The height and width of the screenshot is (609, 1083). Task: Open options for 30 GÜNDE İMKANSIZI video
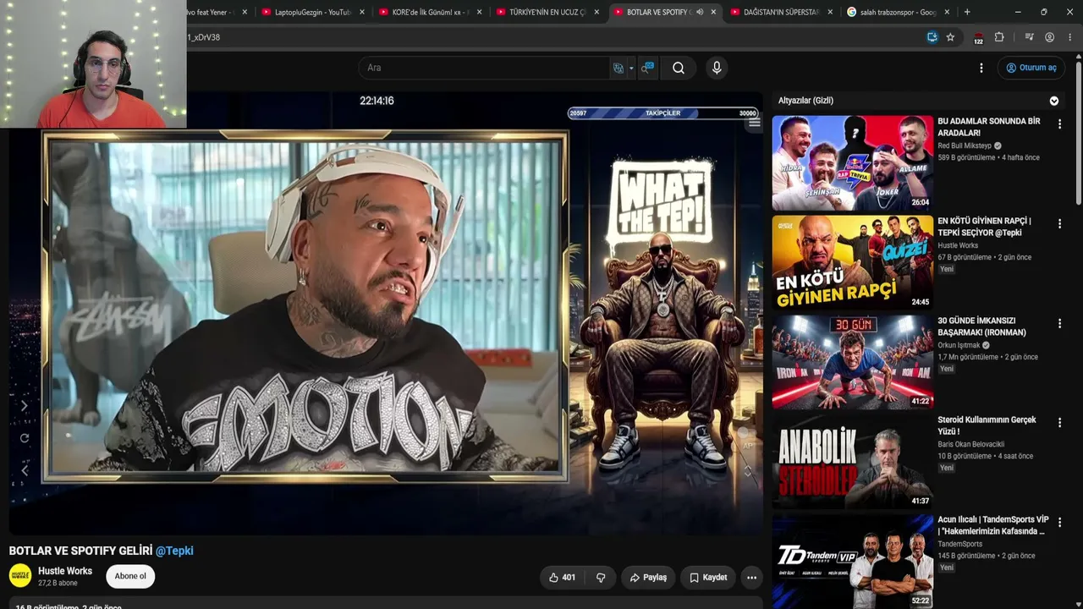coord(1059,323)
